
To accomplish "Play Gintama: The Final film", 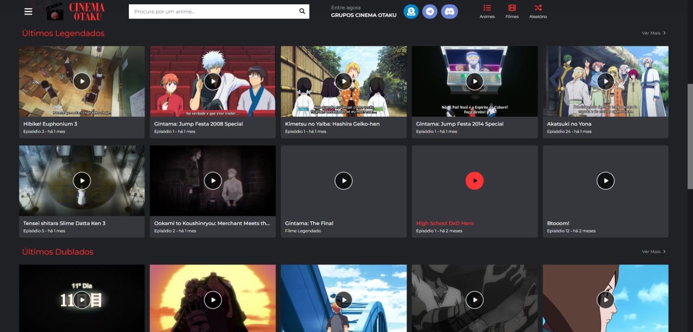I will tap(344, 181).
